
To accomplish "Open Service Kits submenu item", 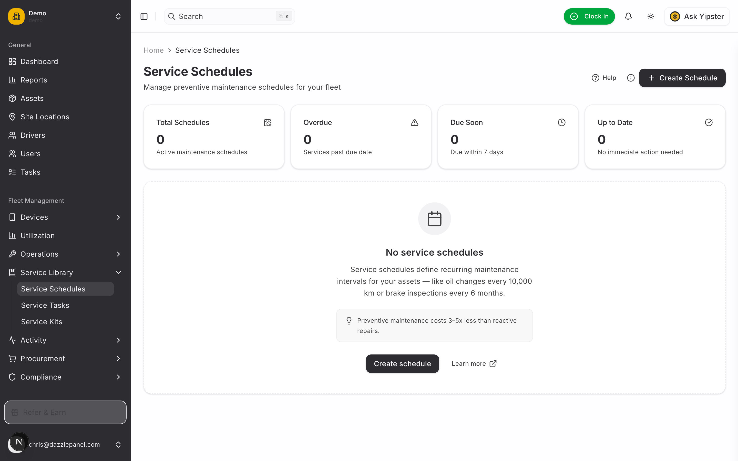I will coord(66,322).
